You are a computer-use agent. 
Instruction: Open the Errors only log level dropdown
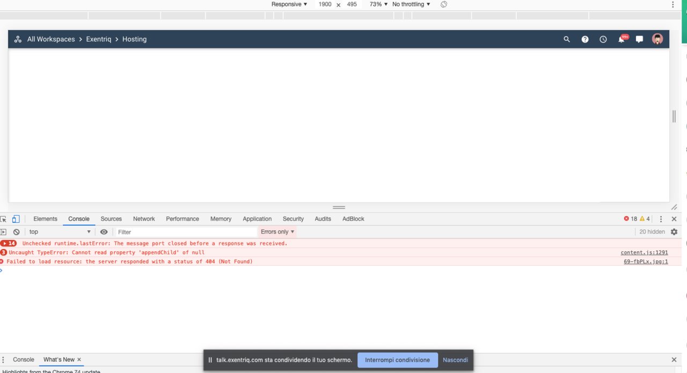click(x=277, y=232)
